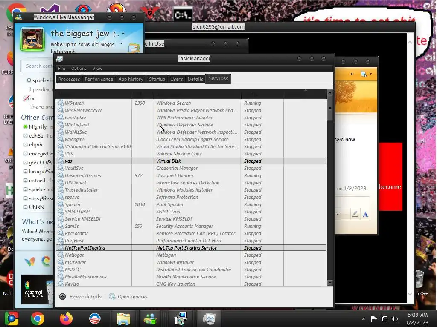
Task: Switch to the Startup tab
Action: click(157, 79)
